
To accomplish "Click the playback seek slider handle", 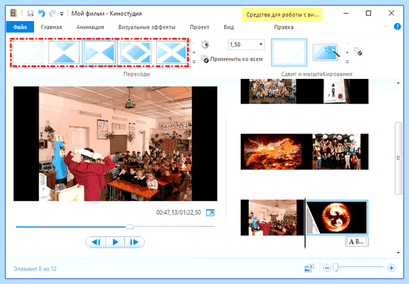I will [x=130, y=227].
